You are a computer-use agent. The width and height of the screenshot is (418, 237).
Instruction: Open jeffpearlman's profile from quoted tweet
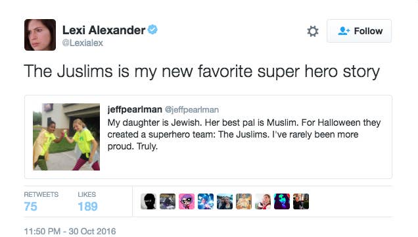(135, 109)
